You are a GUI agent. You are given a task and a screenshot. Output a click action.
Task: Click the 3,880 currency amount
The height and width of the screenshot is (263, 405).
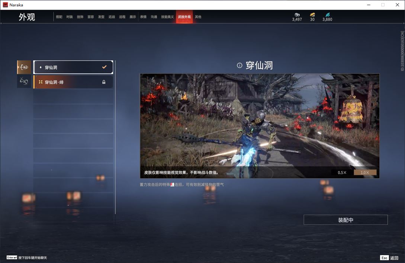tap(327, 19)
